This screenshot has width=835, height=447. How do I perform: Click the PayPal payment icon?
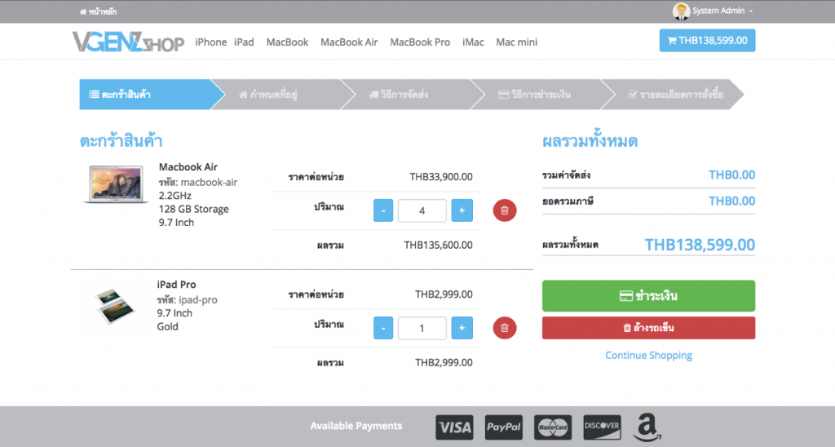pos(504,427)
